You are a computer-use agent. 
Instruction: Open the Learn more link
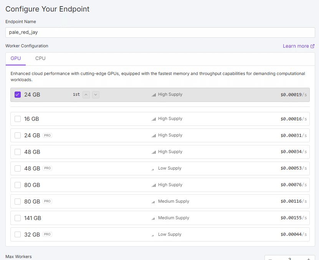tap(296, 46)
